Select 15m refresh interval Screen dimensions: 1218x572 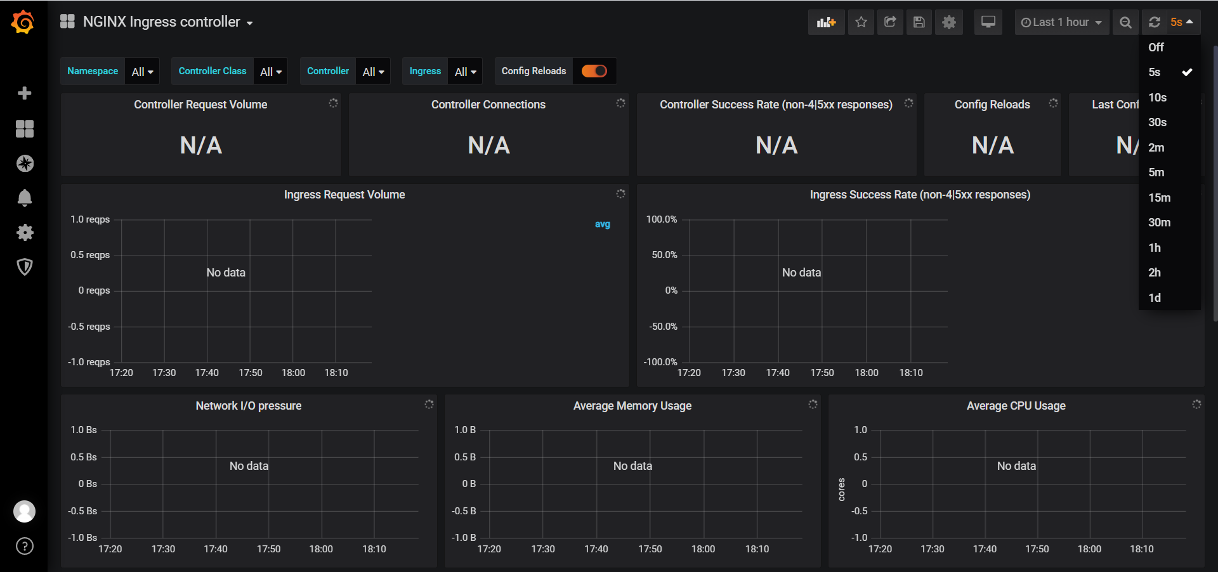[1170, 198]
